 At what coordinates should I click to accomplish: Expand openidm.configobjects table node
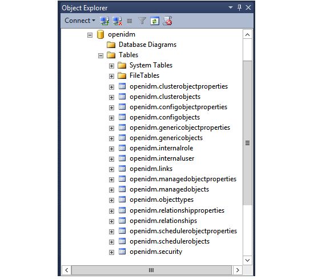point(111,118)
